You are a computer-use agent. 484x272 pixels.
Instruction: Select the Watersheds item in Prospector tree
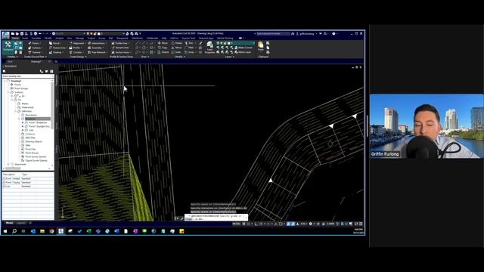(x=27, y=107)
